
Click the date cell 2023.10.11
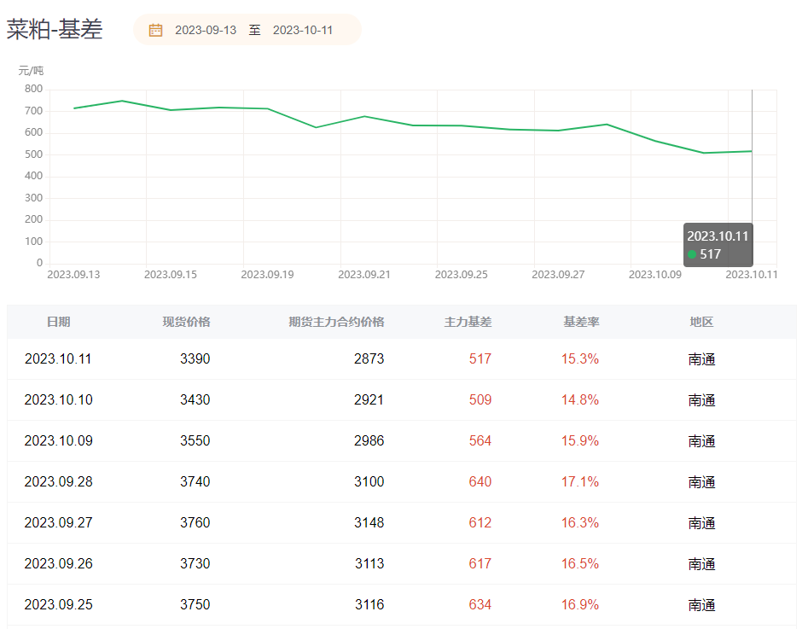(x=58, y=358)
